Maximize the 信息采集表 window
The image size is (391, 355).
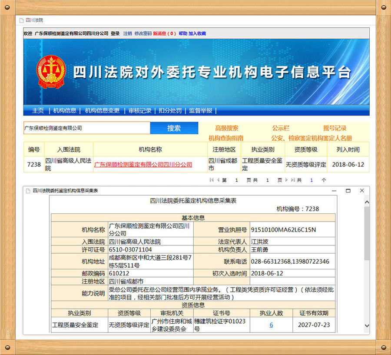tap(348, 191)
